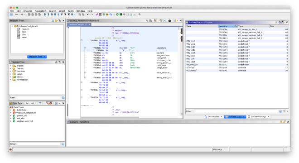The width and height of the screenshot is (299, 163).
Task: Go back with the left navigation arrow
Action: point(16,14)
